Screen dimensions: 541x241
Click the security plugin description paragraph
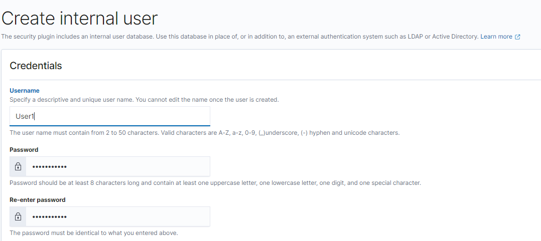pyautogui.click(x=240, y=37)
